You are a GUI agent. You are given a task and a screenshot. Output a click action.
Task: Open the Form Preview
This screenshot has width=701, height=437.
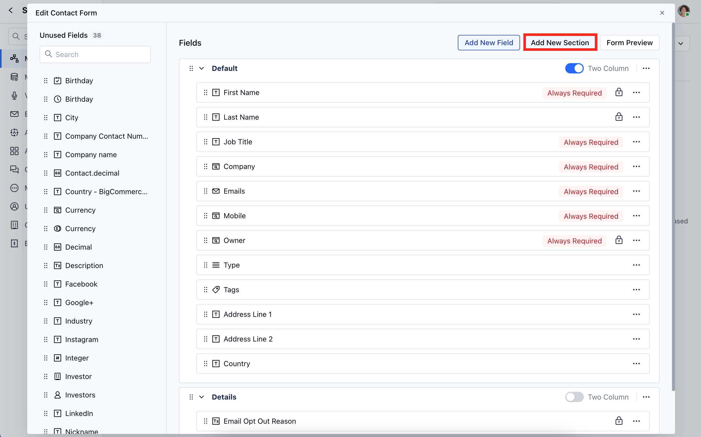pyautogui.click(x=629, y=43)
